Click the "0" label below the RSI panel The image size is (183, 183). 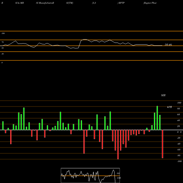pos(2,63)
